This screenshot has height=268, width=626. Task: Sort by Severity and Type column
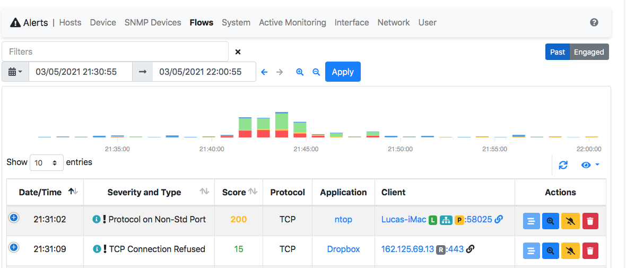coord(149,192)
